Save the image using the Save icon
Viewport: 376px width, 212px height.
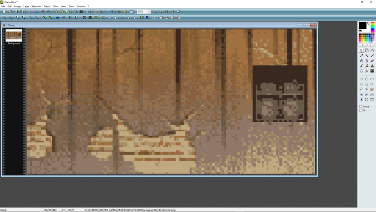click(17, 11)
